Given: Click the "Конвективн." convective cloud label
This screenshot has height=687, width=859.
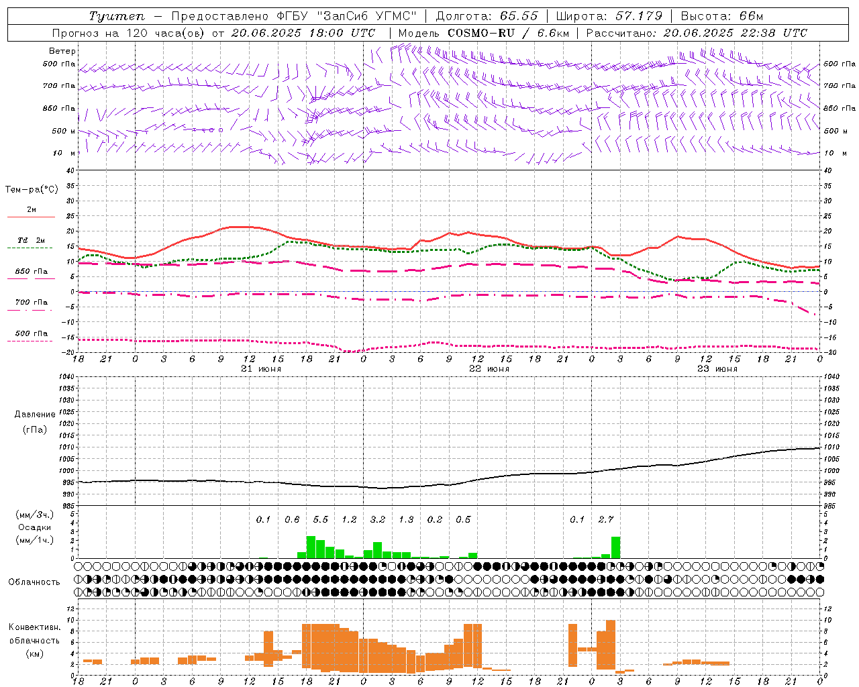Looking at the screenshot, I should (x=35, y=627).
